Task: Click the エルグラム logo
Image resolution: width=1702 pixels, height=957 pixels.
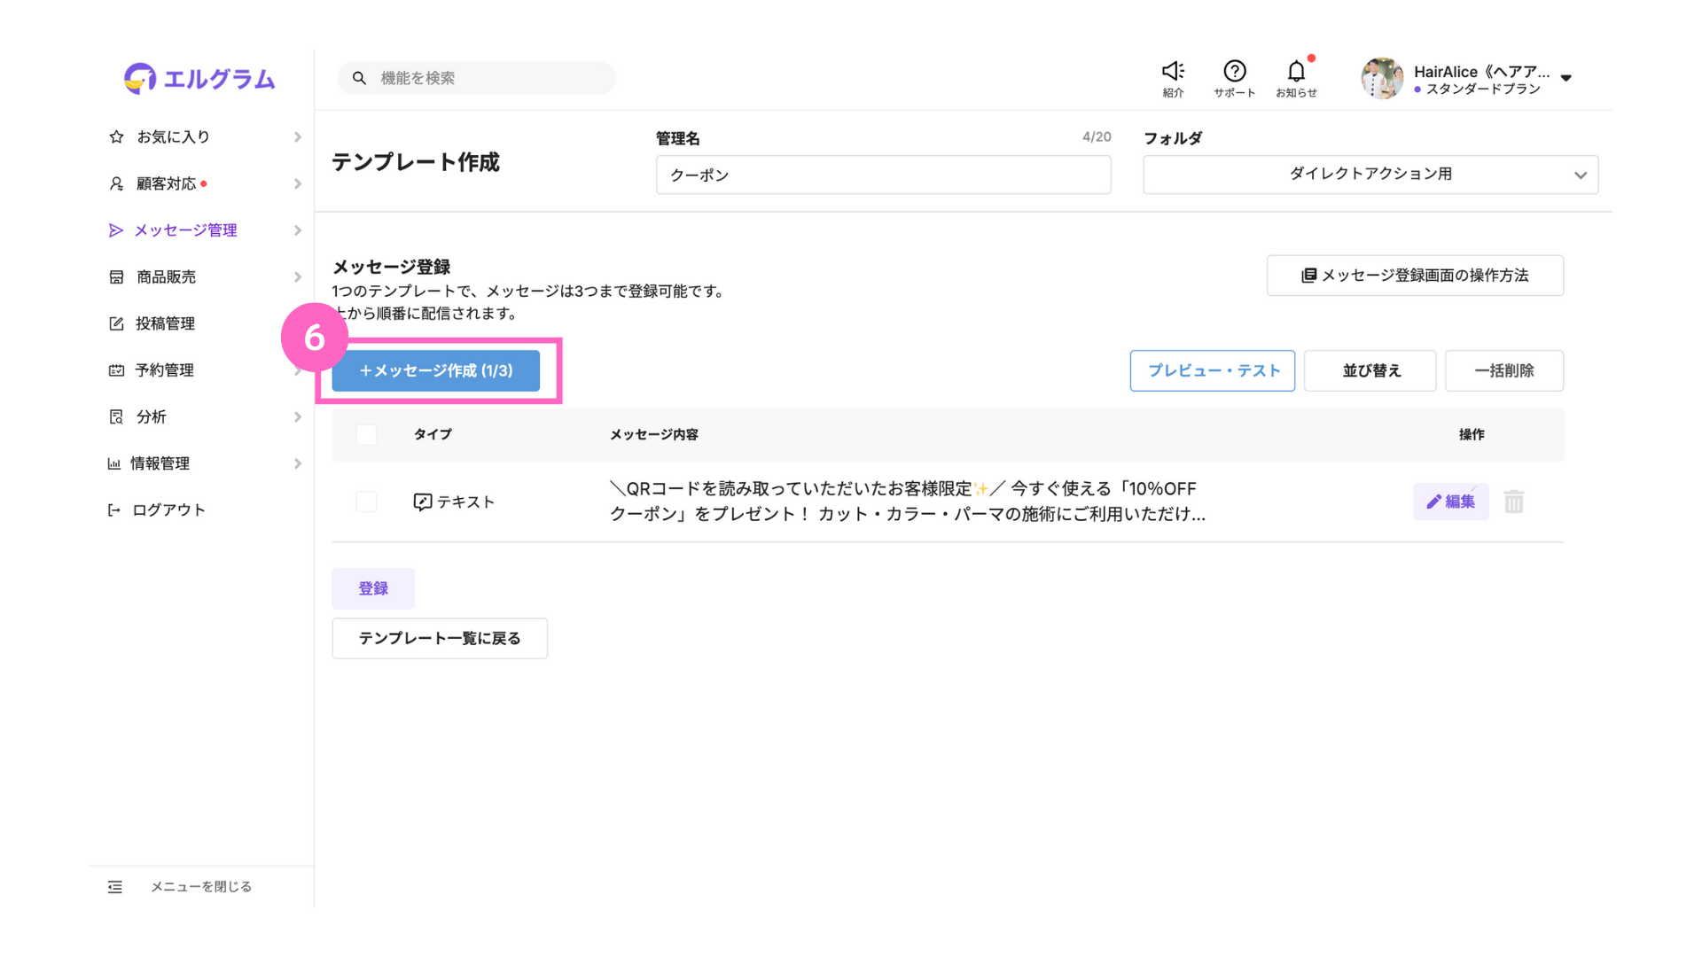Action: pos(199,79)
